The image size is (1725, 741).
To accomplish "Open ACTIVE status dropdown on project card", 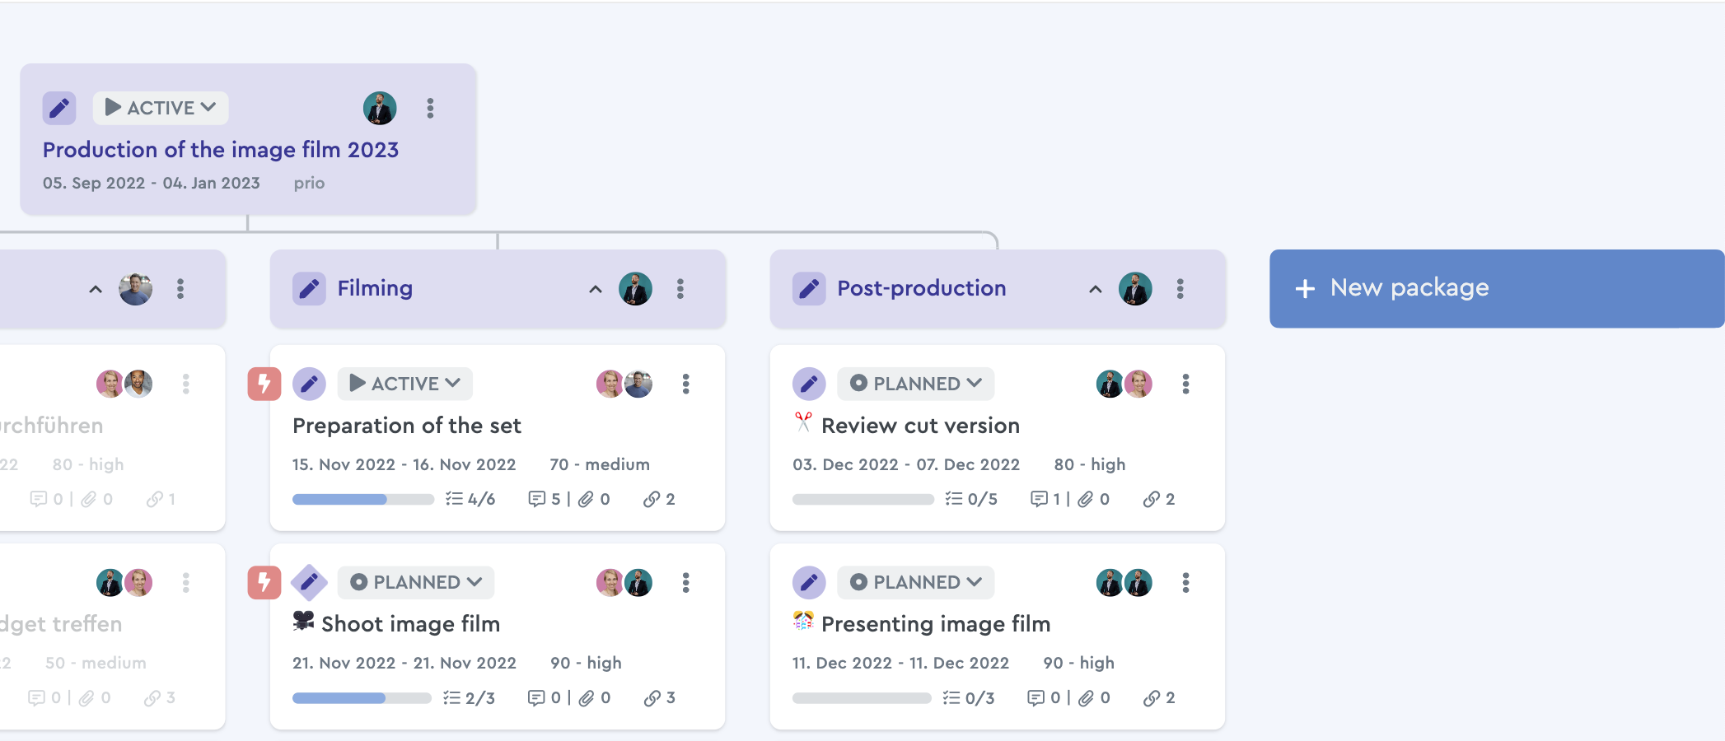I will 161,108.
